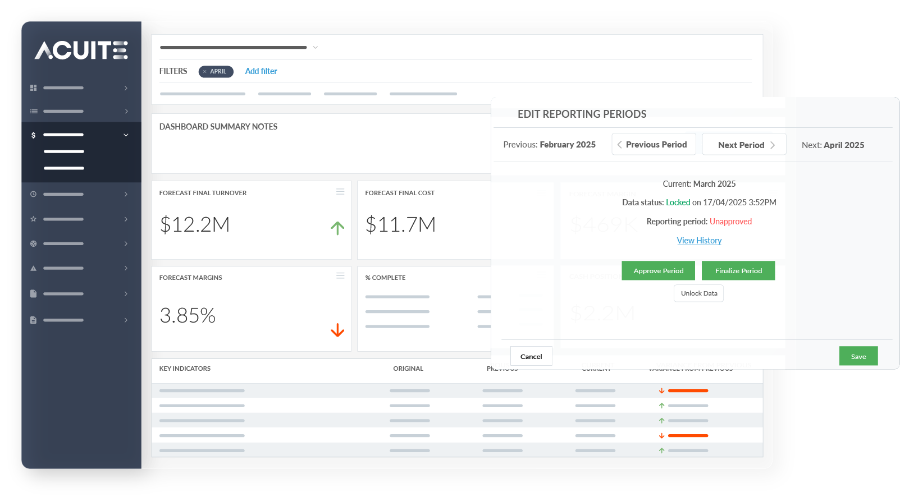Open the list icon in sidebar
Image resolution: width=900 pixels, height=502 pixels.
(x=34, y=112)
